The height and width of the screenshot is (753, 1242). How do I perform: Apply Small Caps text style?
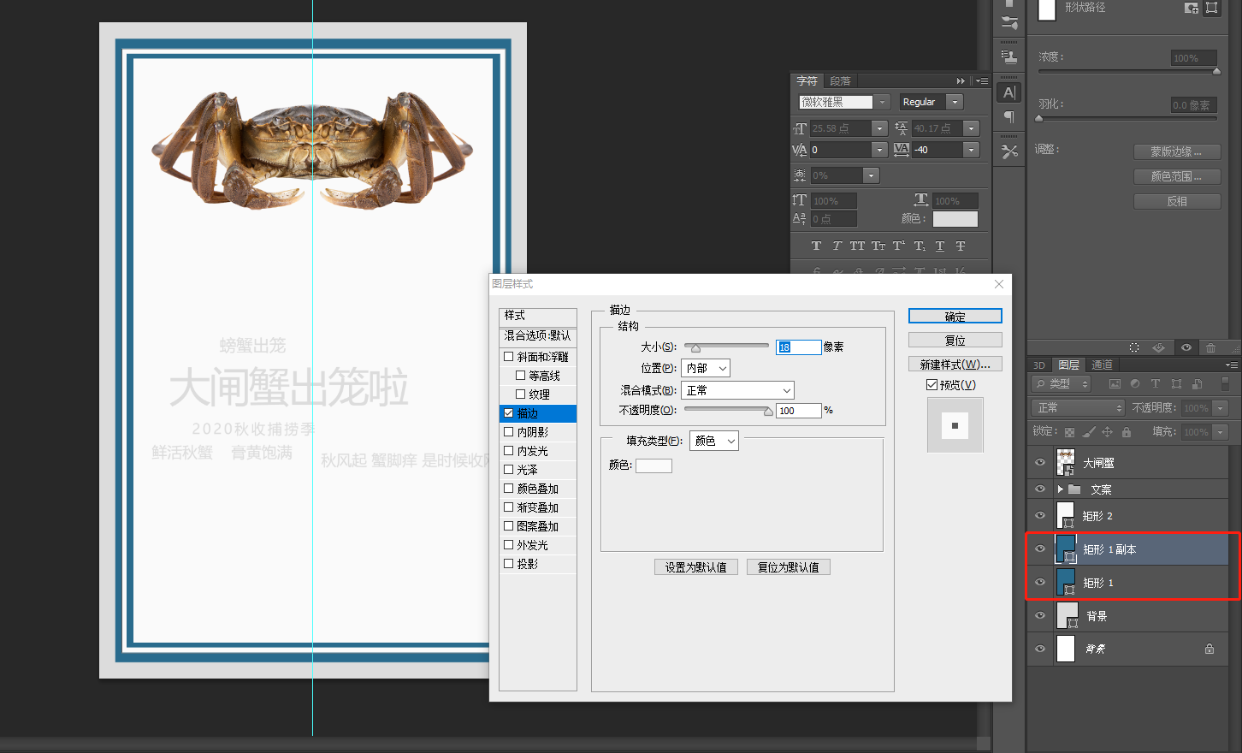tap(878, 246)
